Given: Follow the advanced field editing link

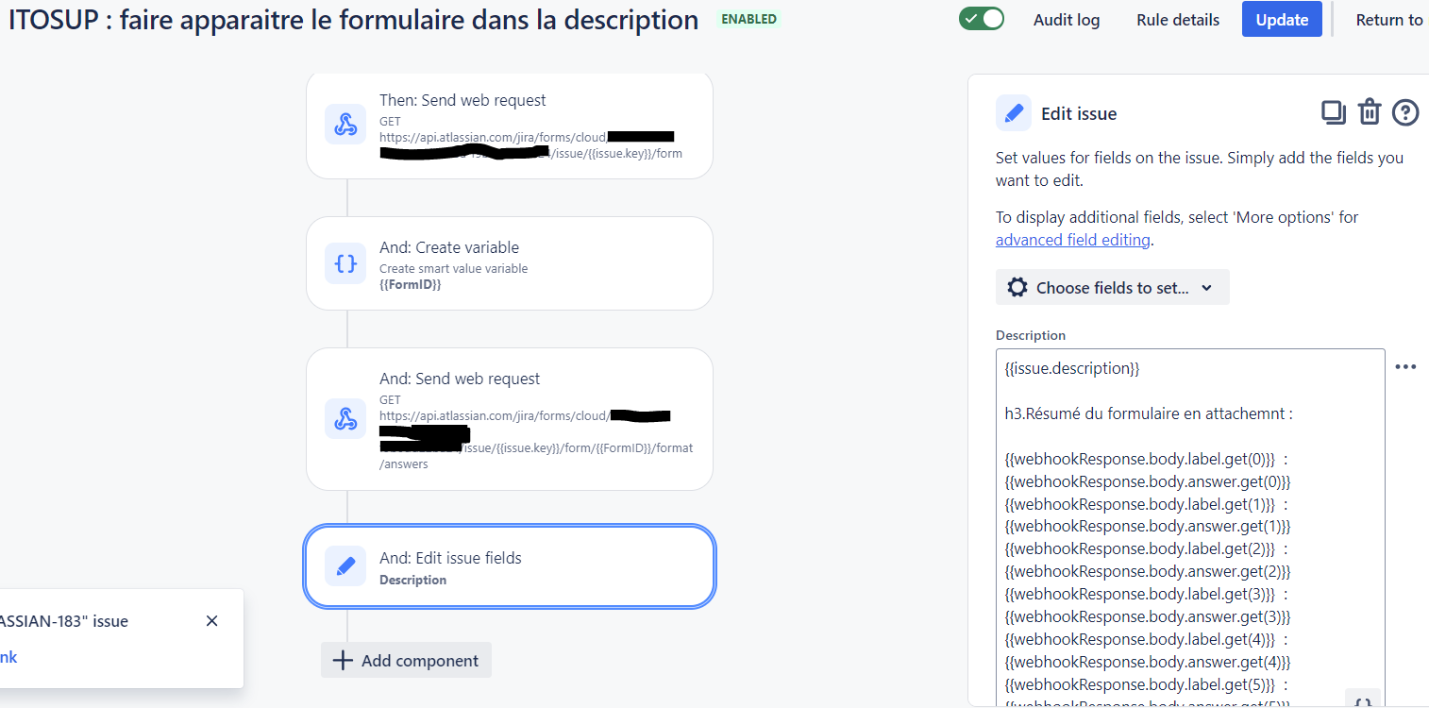Looking at the screenshot, I should point(1073,240).
